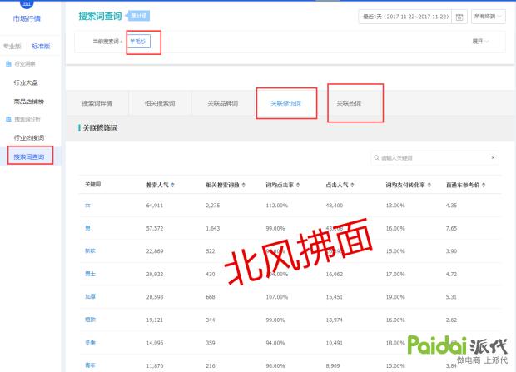The image size is (516, 372).
Task: Open 搜索词查询 in the sidebar
Action: (x=29, y=156)
